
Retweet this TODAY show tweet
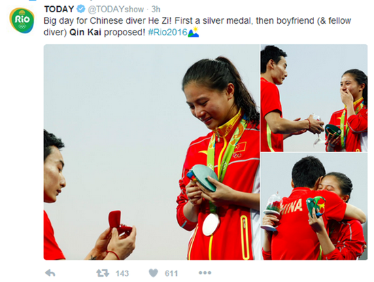pyautogui.click(x=103, y=273)
